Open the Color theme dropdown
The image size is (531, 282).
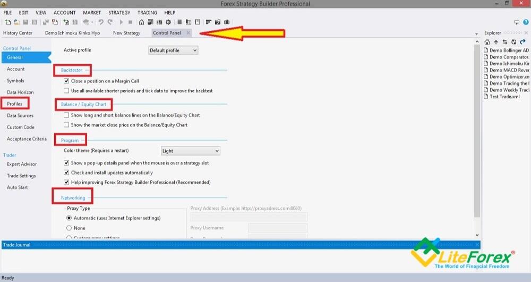[190, 151]
